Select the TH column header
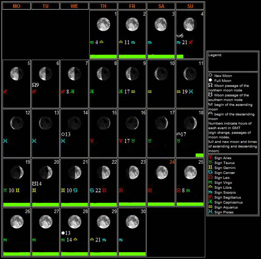Screen dimensions: 261x259 (x=103, y=6)
